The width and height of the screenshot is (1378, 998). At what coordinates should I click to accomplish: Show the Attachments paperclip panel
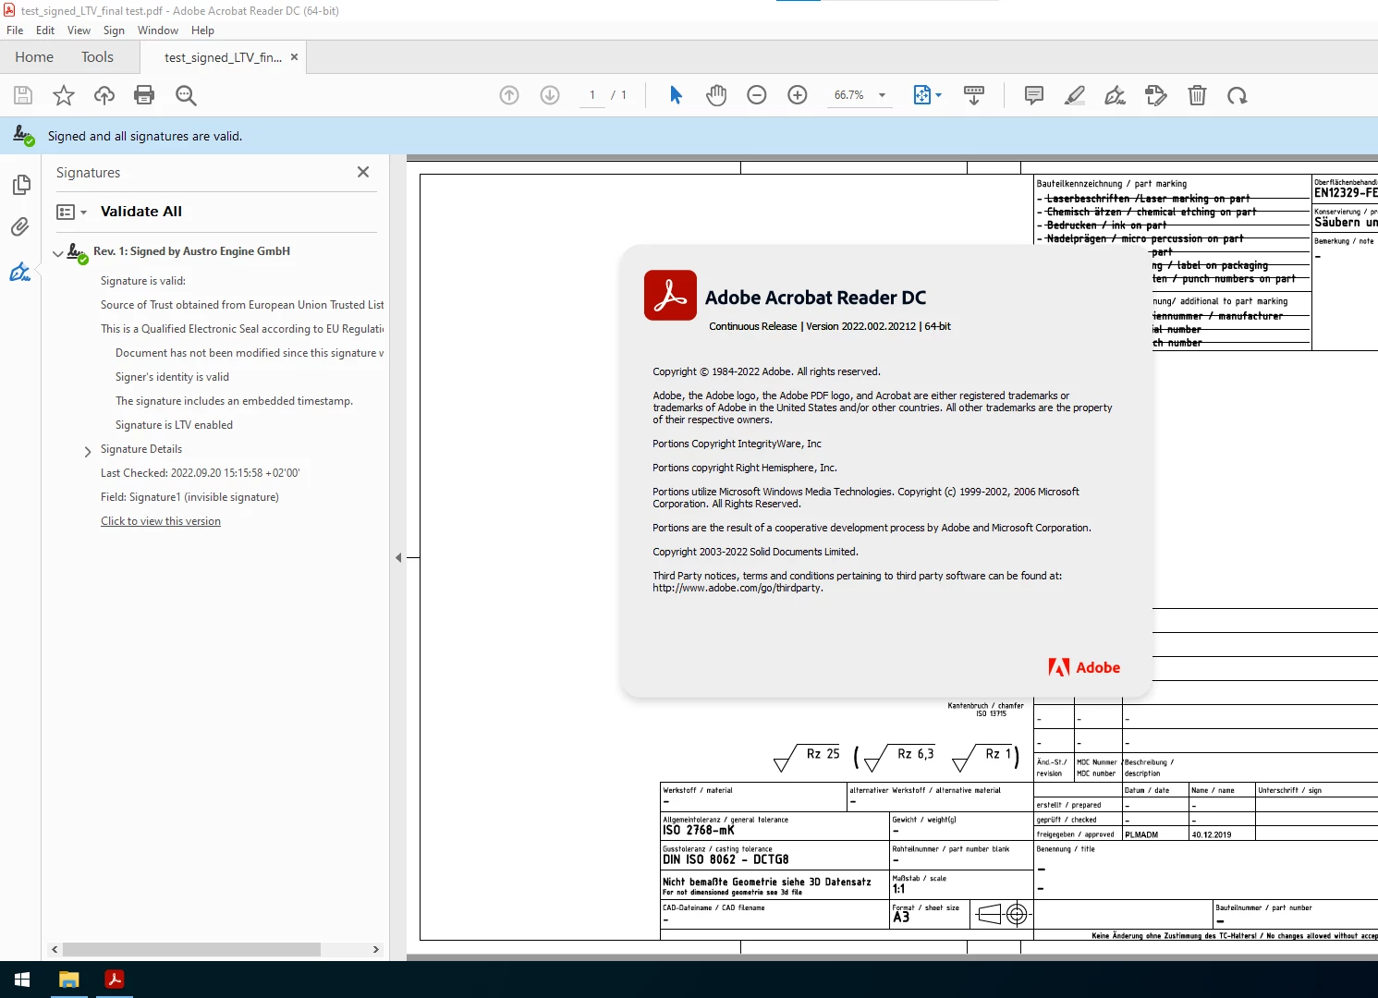coord(20,227)
